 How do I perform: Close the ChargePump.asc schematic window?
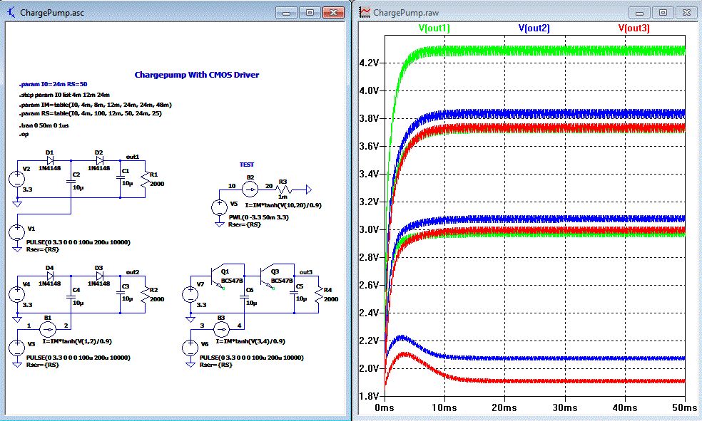click(334, 13)
